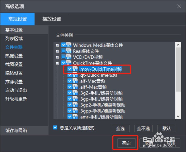The image size is (186, 152).
Task: Click the QT icon beside .mov-QuickTime
Action: pos(75,69)
